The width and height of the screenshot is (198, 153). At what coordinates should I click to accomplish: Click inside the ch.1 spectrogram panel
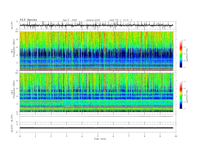click(96, 51)
